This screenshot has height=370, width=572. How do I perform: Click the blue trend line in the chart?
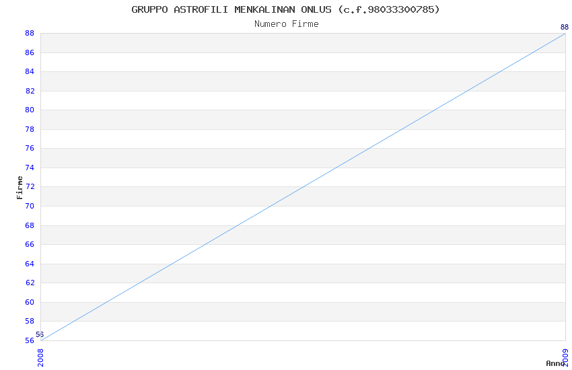[303, 187]
